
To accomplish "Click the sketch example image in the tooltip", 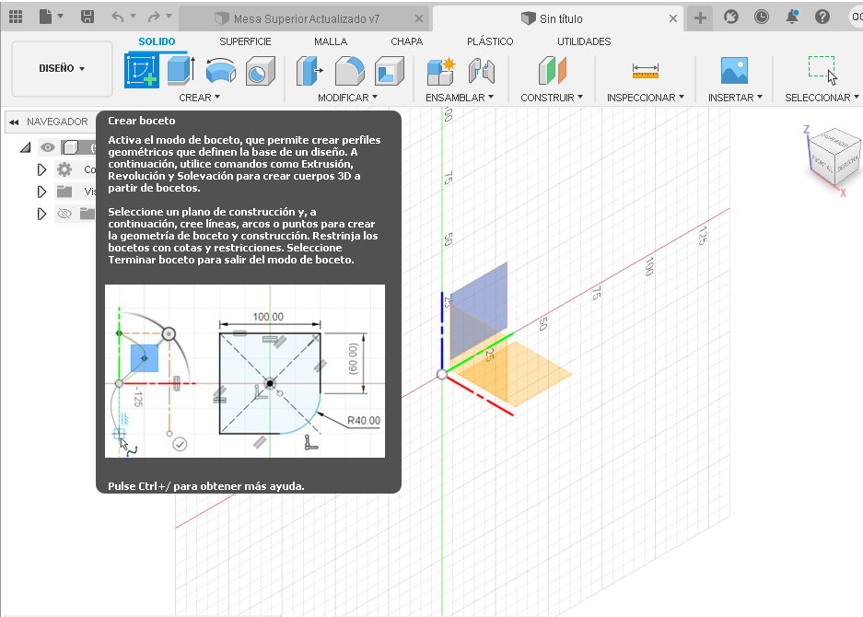I will [245, 371].
